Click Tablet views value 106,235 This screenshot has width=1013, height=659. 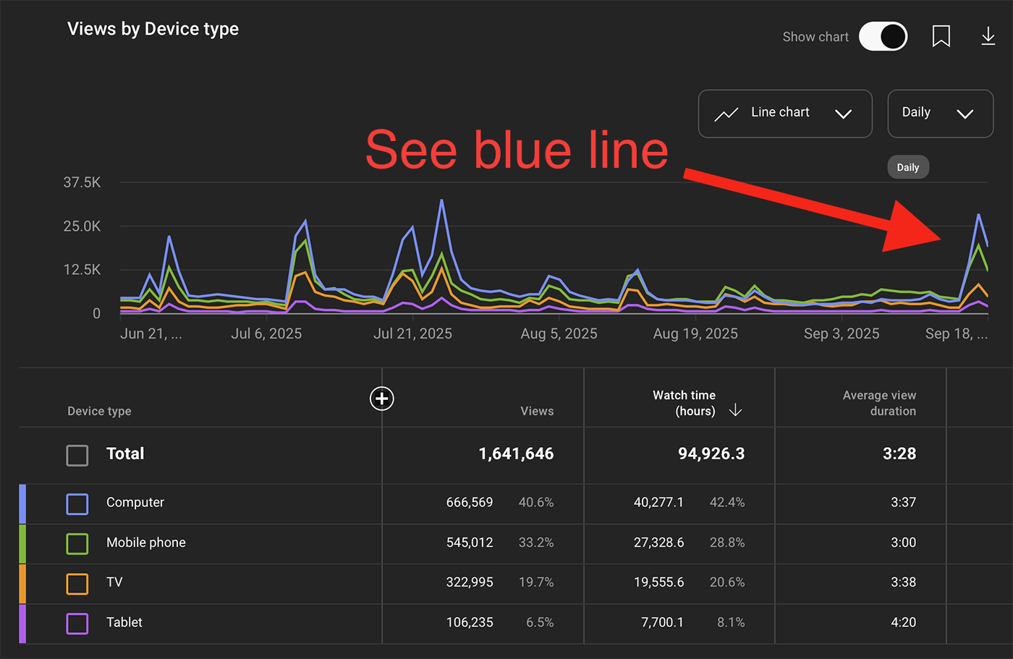470,622
